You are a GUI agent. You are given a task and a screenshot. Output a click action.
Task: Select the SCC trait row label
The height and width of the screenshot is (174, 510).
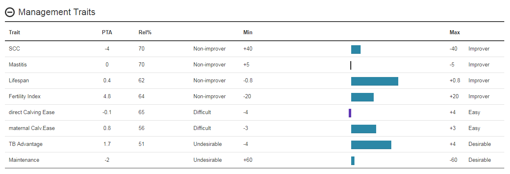point(14,48)
